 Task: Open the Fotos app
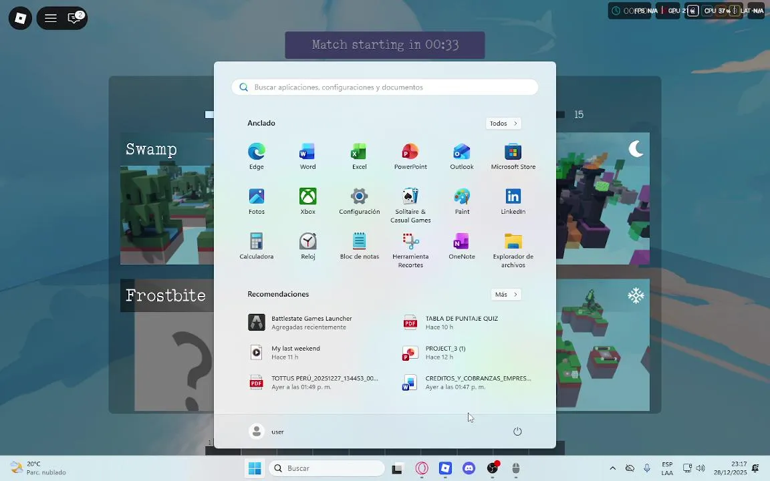[257, 201]
